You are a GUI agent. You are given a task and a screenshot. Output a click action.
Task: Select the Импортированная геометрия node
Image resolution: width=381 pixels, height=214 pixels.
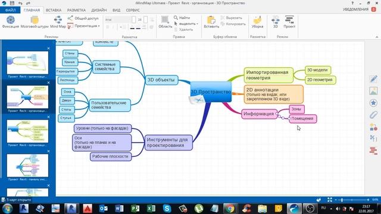(x=268, y=75)
